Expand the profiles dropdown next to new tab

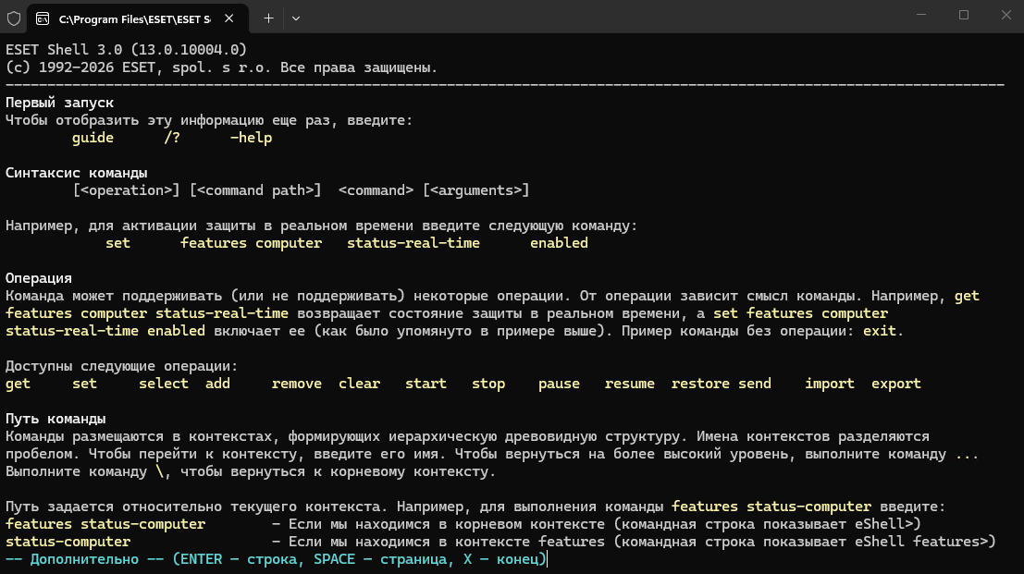click(296, 18)
